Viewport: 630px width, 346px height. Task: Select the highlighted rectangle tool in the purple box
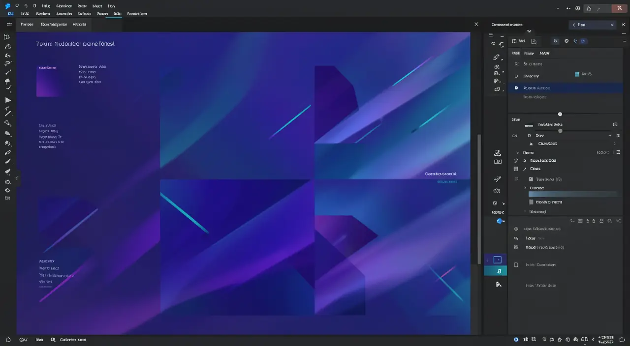click(x=497, y=259)
